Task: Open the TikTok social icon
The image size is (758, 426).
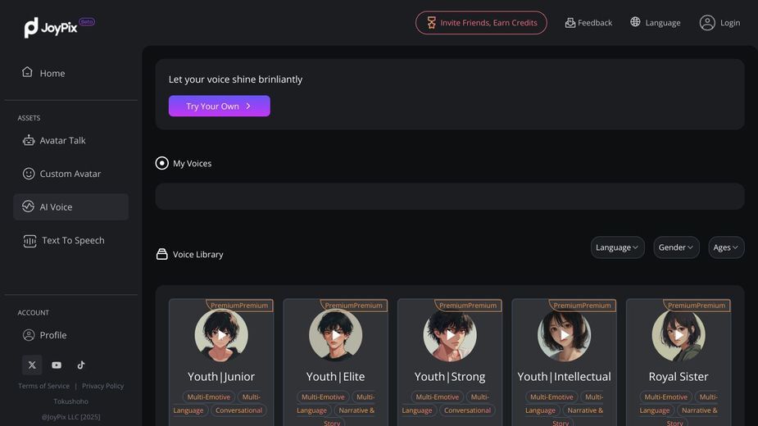Action: pyautogui.click(x=81, y=365)
